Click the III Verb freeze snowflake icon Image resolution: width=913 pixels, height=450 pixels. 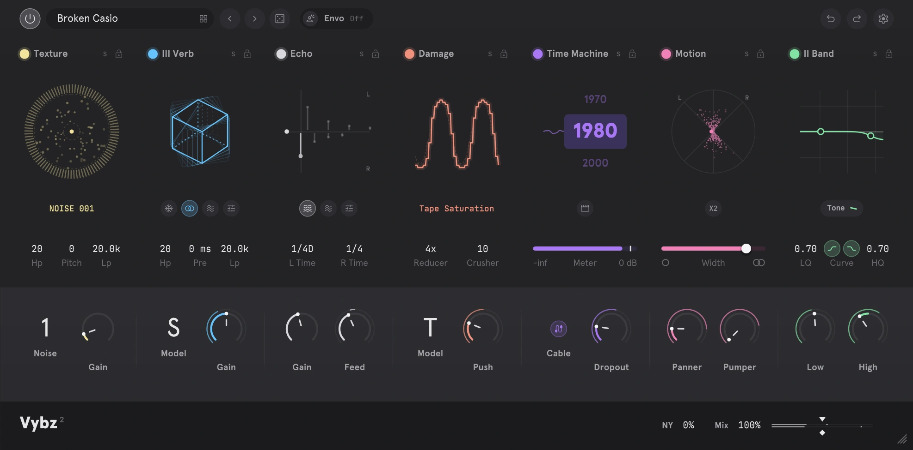click(x=169, y=209)
